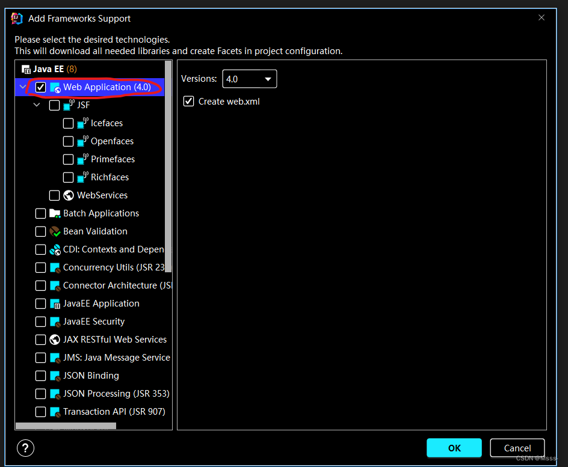Uncheck the Web Application (4.0) checkbox

tap(40, 87)
